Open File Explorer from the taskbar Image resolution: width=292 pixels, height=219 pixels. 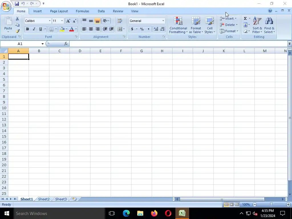[140, 213]
